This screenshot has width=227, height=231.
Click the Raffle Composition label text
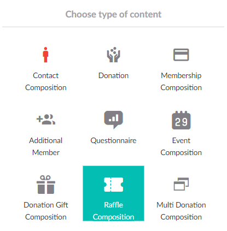coord(113,211)
